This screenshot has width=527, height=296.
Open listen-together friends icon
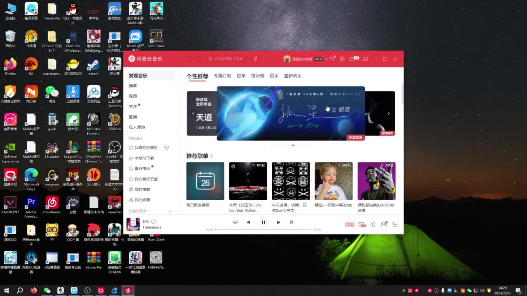pyautogui.click(x=384, y=224)
